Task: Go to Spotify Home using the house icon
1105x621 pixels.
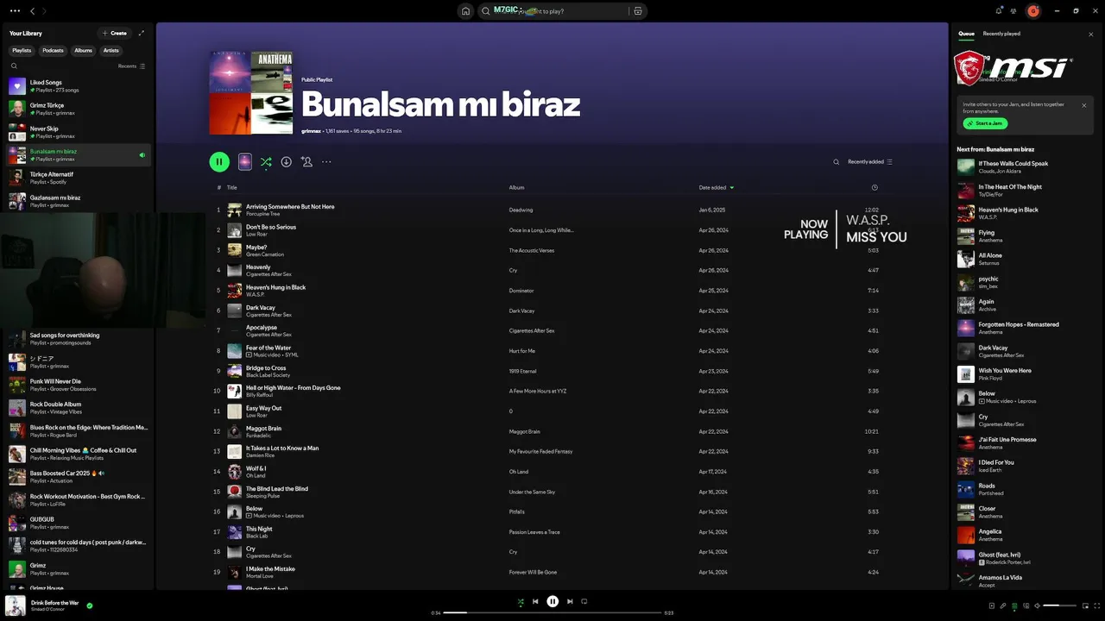Action: pyautogui.click(x=465, y=11)
